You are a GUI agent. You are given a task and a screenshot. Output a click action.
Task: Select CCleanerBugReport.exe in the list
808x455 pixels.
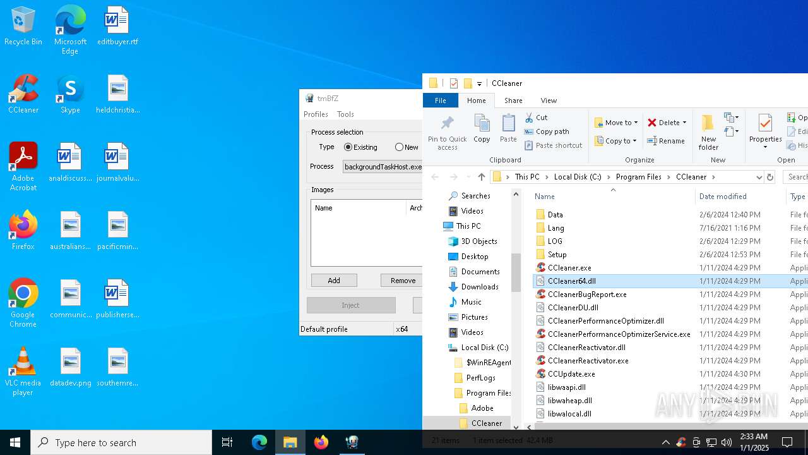pos(587,294)
